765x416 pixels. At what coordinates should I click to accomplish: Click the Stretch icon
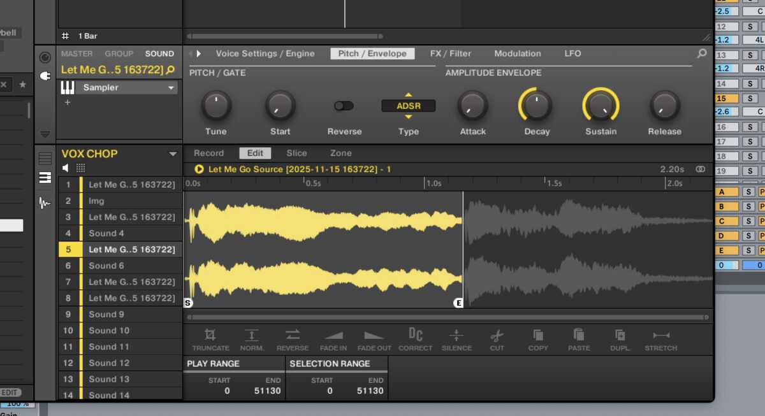coord(660,338)
